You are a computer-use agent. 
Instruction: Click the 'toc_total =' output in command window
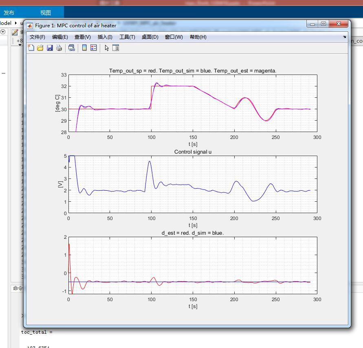point(37,332)
